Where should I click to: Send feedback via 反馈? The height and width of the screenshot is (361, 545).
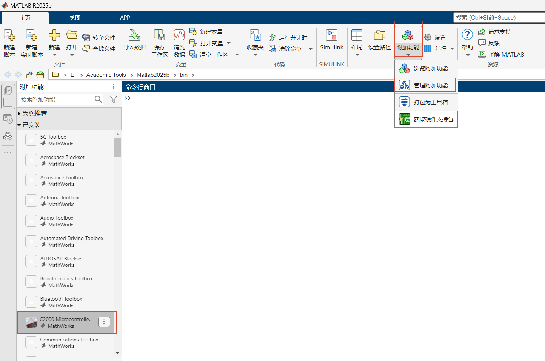[x=489, y=43]
